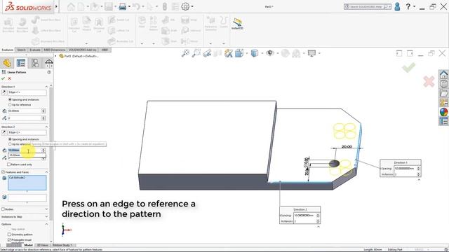Cancel with the large red X in graphics area

pos(429,82)
